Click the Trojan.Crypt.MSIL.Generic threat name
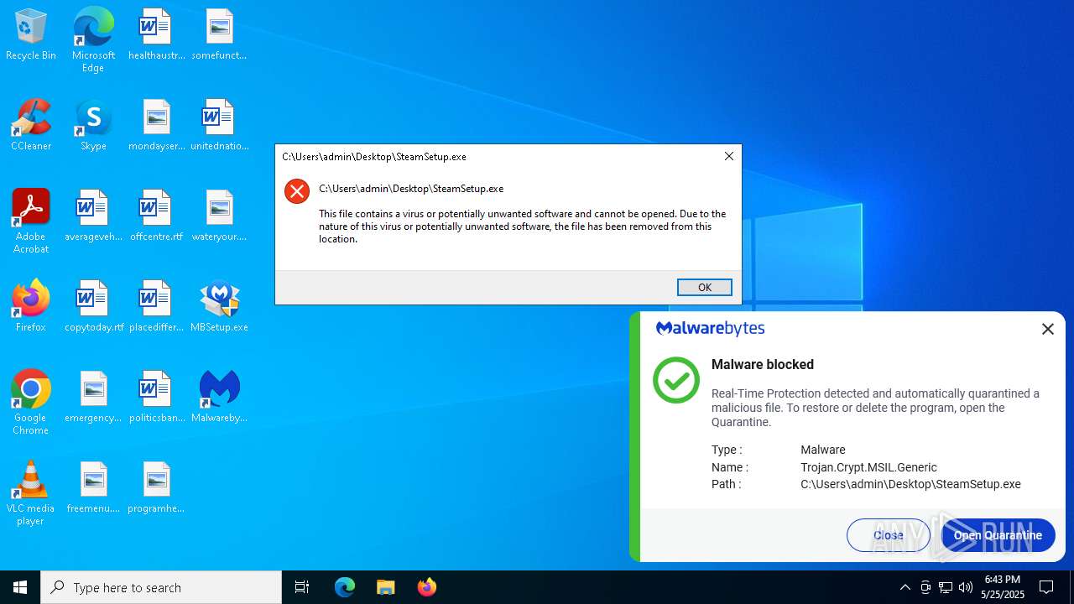 (868, 467)
